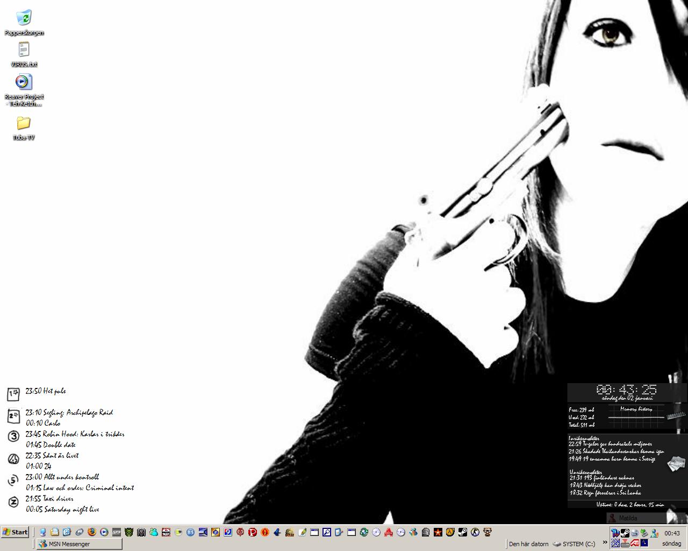Open the SYSTEM (C:) drive shortcut
This screenshot has width=688, height=551.
coord(574,544)
